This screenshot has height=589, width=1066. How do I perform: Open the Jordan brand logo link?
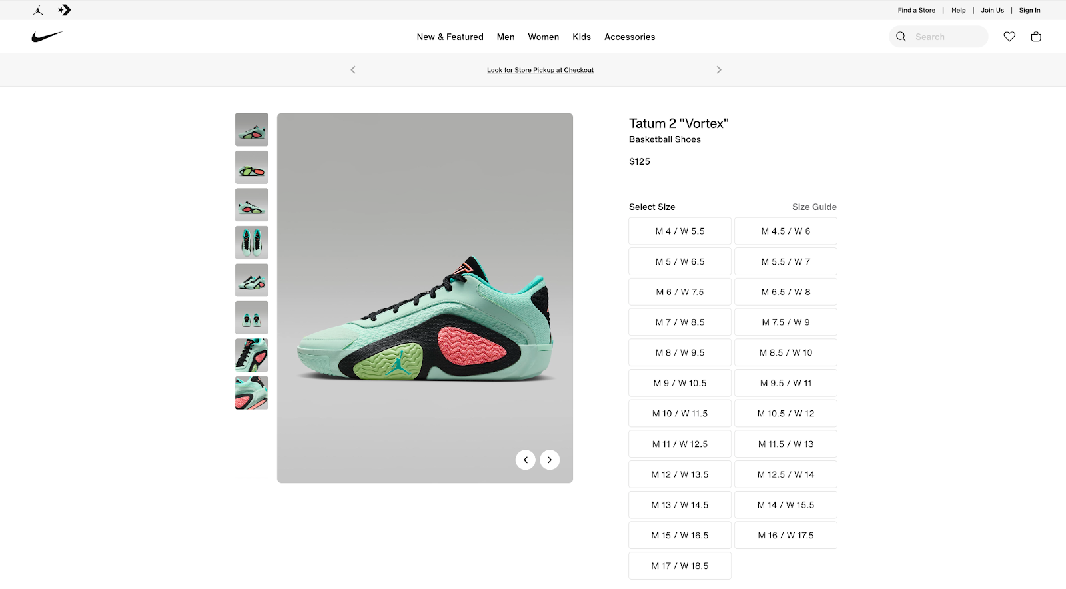pyautogui.click(x=38, y=10)
